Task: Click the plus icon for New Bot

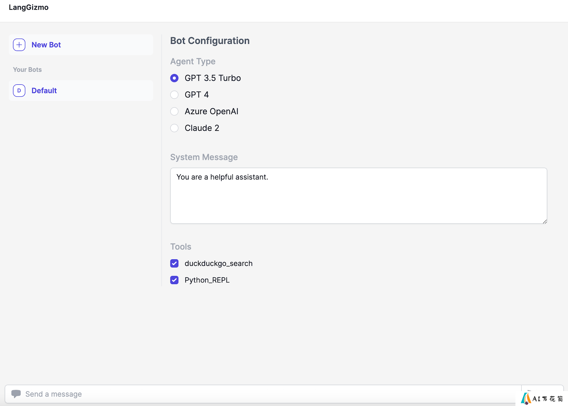Action: coord(19,45)
